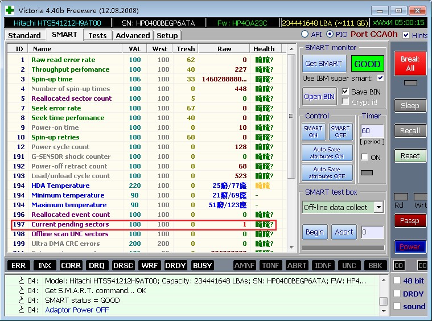Open the Off-line data collect dropdown

(379, 207)
